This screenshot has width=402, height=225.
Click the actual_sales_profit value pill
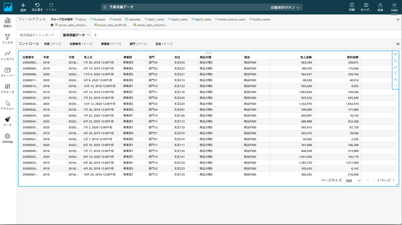112,25
